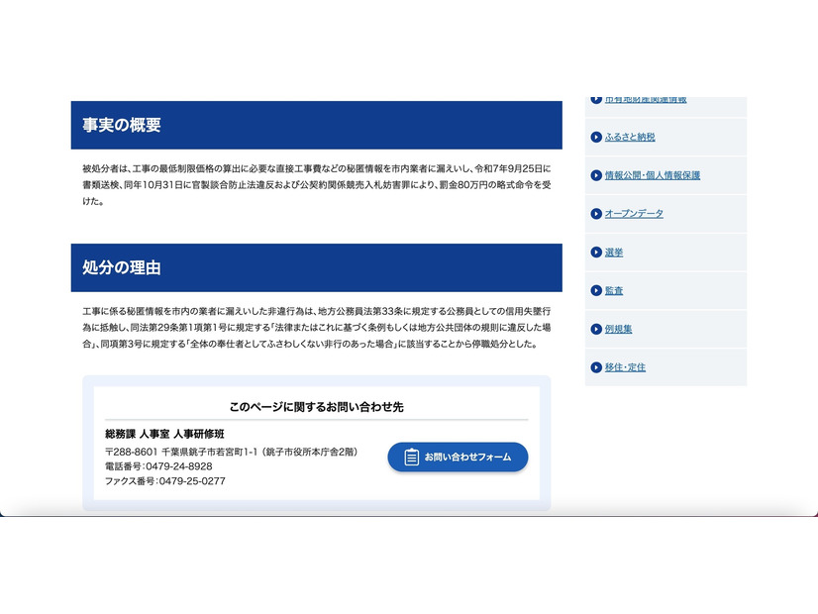
Task: Click the arrow icon beside オープンデータ
Action: tap(595, 214)
